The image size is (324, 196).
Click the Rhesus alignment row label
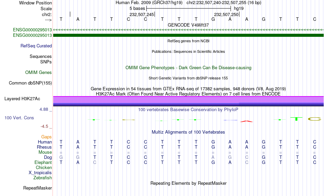pyautogui.click(x=44, y=147)
